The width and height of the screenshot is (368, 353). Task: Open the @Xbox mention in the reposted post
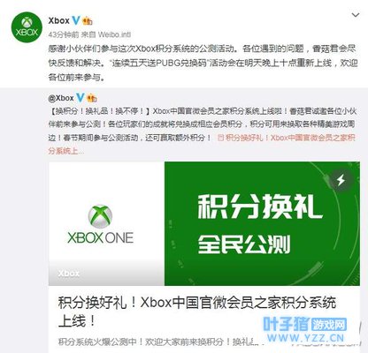point(61,98)
